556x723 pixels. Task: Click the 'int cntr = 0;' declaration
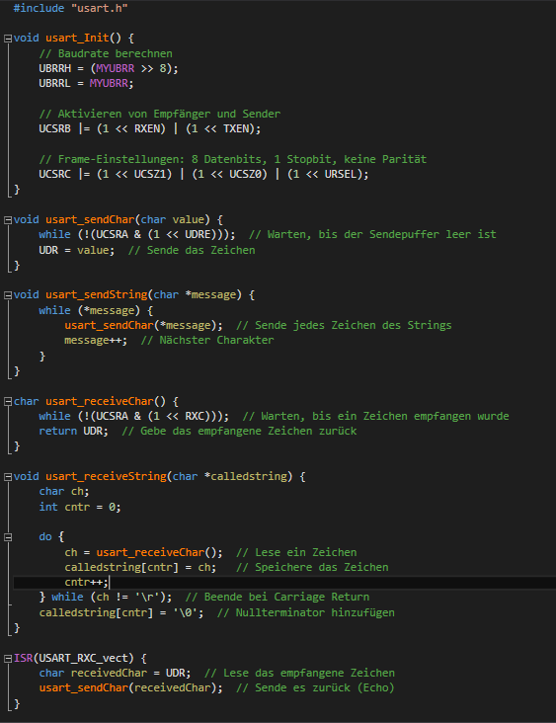(x=80, y=507)
